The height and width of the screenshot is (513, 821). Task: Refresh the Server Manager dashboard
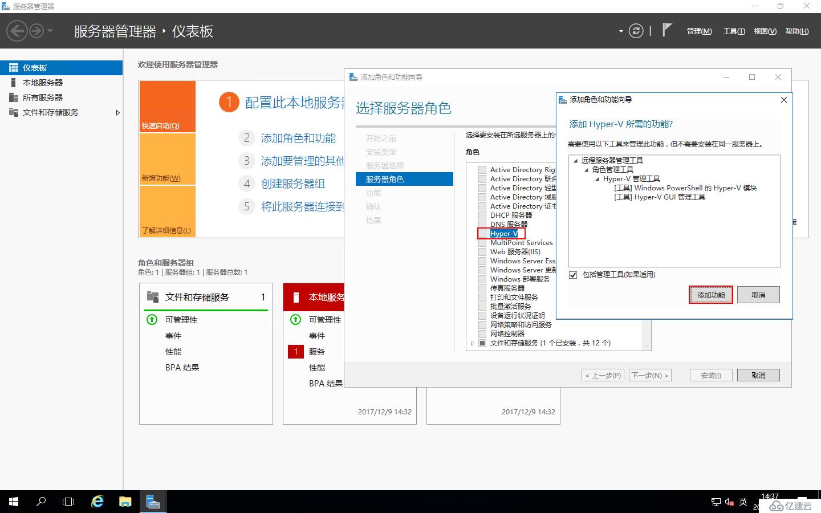pos(636,31)
